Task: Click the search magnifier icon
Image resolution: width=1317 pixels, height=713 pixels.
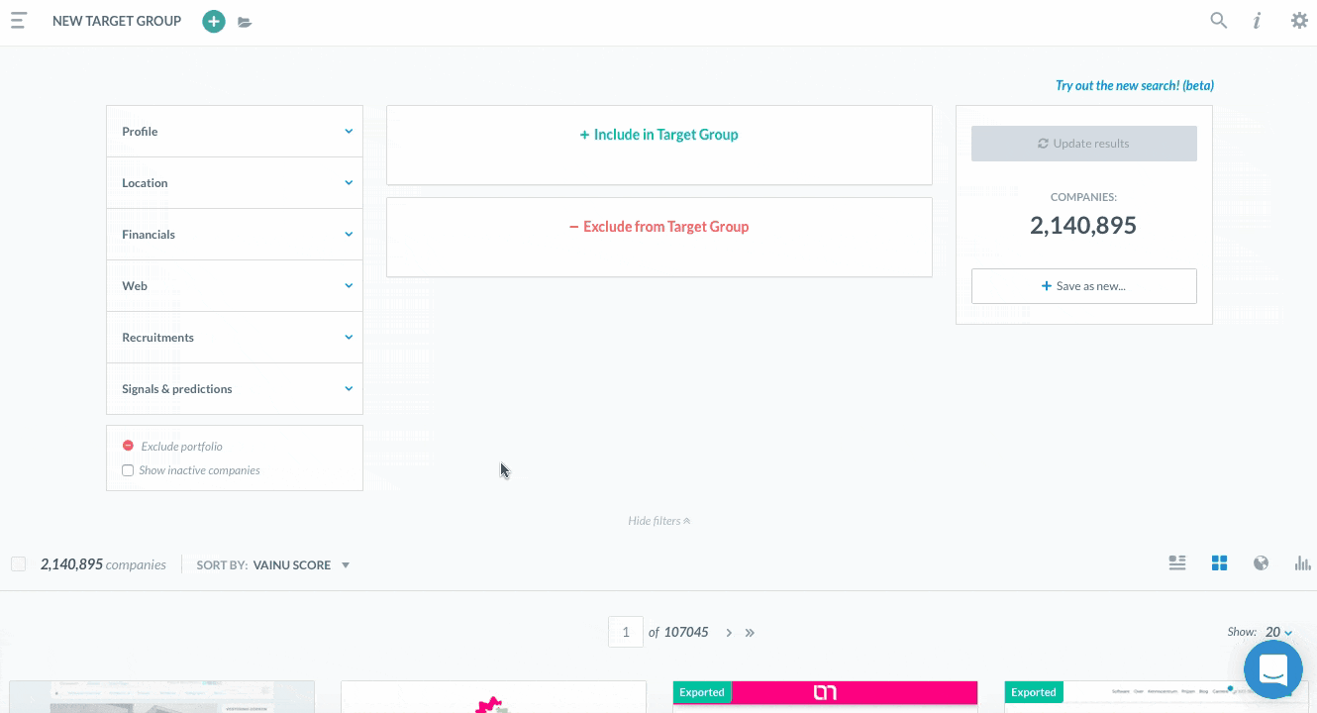Action: click(1219, 21)
